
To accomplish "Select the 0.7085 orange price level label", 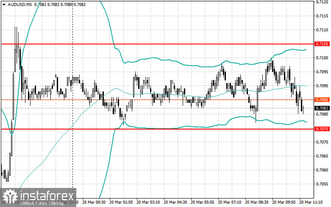I will click(322, 100).
